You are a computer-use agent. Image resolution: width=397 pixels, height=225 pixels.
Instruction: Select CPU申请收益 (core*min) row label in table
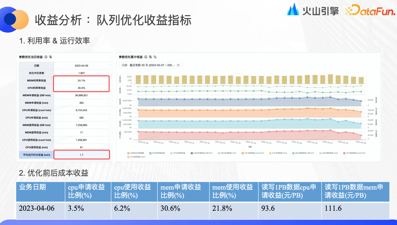coord(37,110)
